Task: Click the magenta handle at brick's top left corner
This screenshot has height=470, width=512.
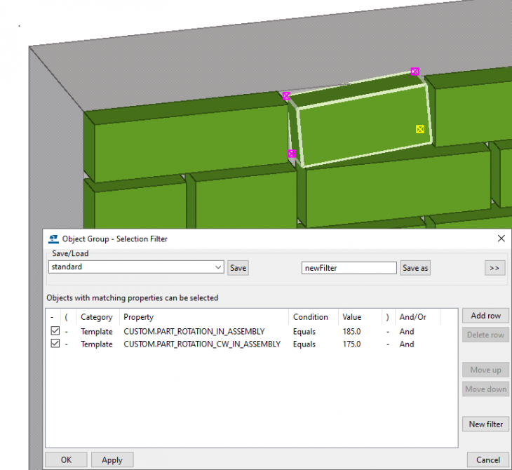Action: coord(286,96)
